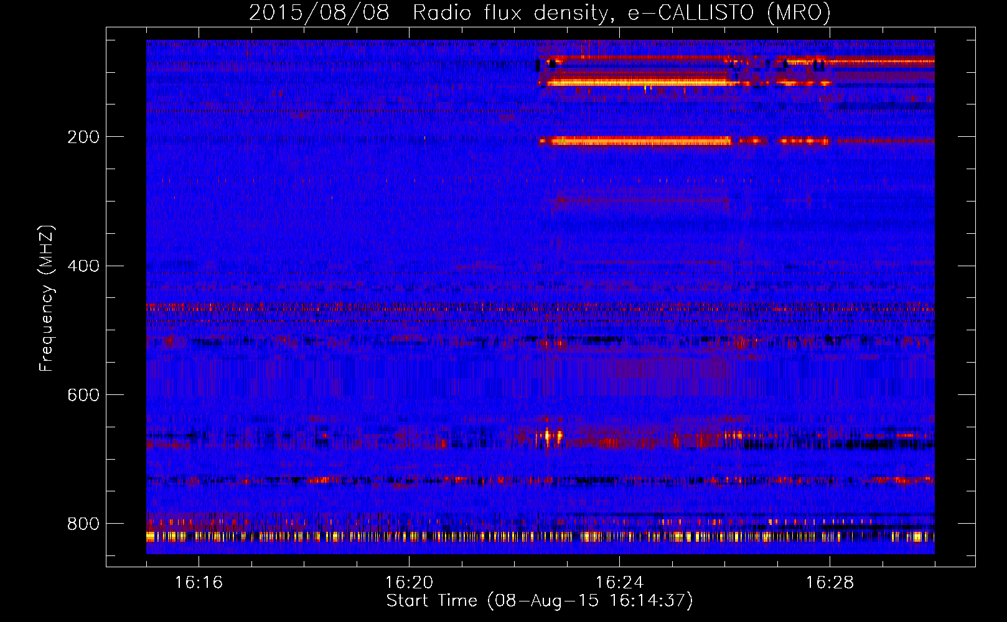Image resolution: width=1007 pixels, height=622 pixels.
Task: Click the 400 frequency tick label
Action: coord(83,266)
